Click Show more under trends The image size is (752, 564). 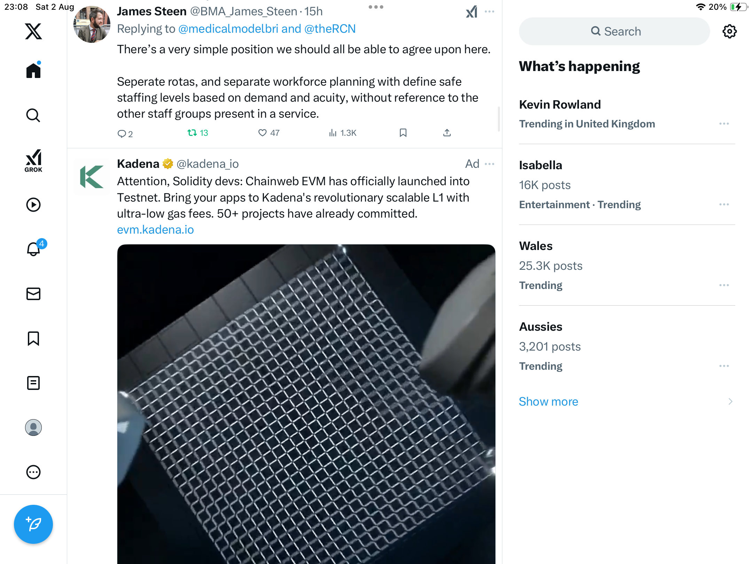point(548,401)
